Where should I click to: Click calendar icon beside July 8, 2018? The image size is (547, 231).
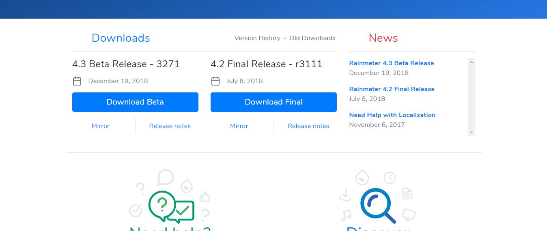pyautogui.click(x=215, y=81)
